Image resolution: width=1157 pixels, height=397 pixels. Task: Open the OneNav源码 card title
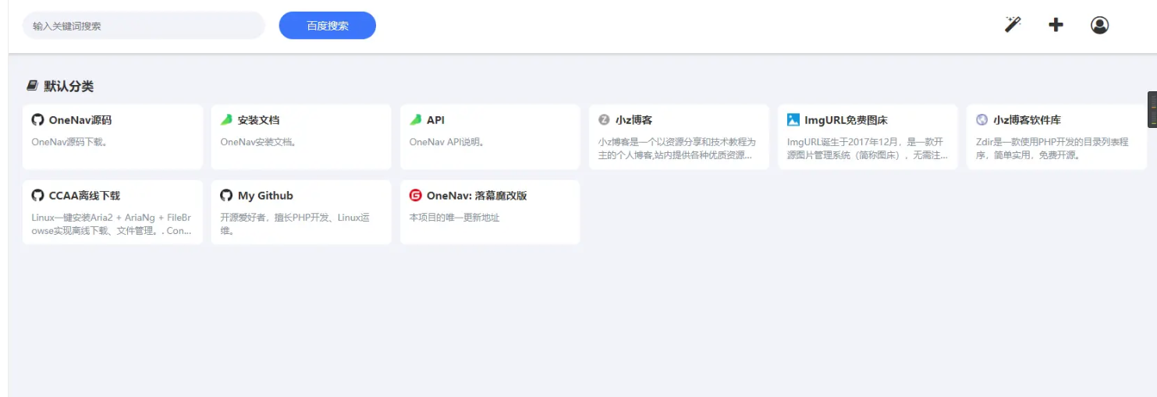[x=80, y=120]
